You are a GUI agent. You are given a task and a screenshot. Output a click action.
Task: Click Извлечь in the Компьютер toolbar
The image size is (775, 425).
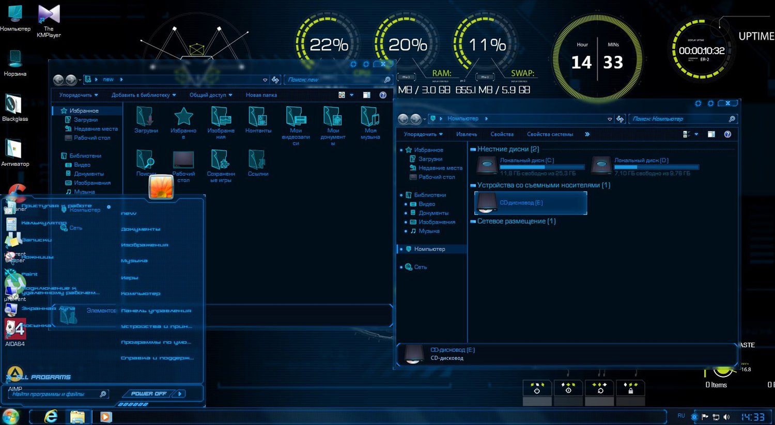(467, 134)
